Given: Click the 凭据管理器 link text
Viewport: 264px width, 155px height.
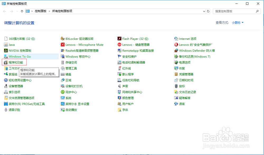Looking at the screenshot, I should click(186, 74).
